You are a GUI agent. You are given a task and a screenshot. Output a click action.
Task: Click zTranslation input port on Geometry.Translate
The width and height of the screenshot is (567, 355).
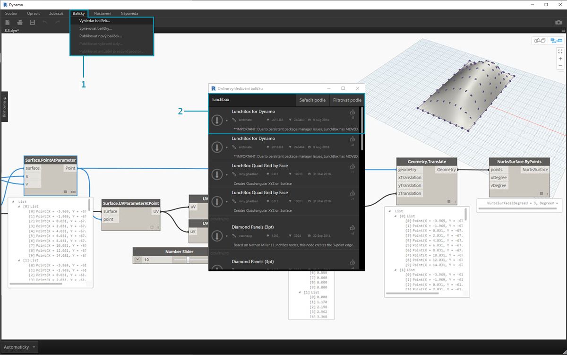[x=410, y=193]
